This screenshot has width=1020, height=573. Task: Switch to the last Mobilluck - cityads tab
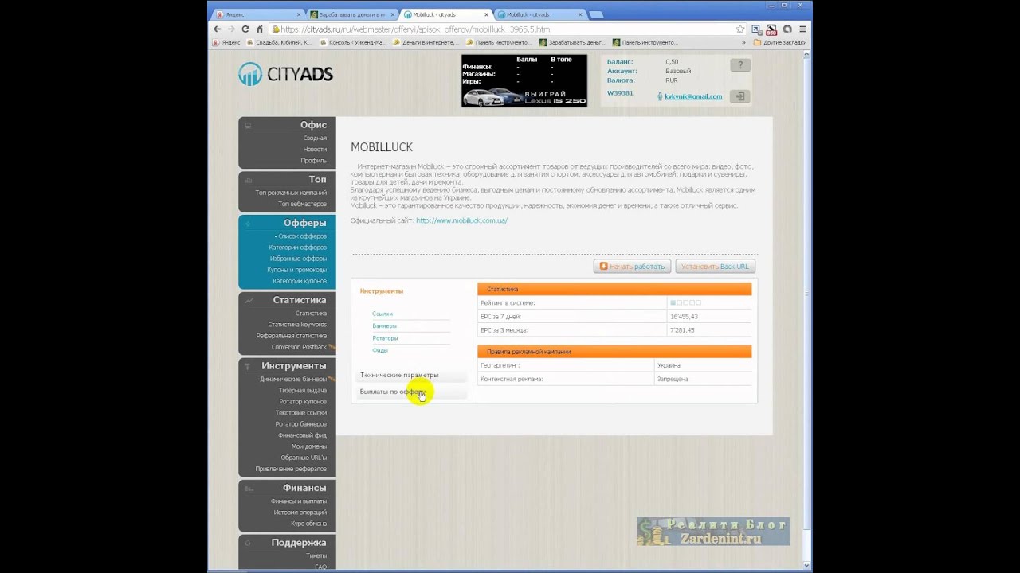(x=539, y=14)
